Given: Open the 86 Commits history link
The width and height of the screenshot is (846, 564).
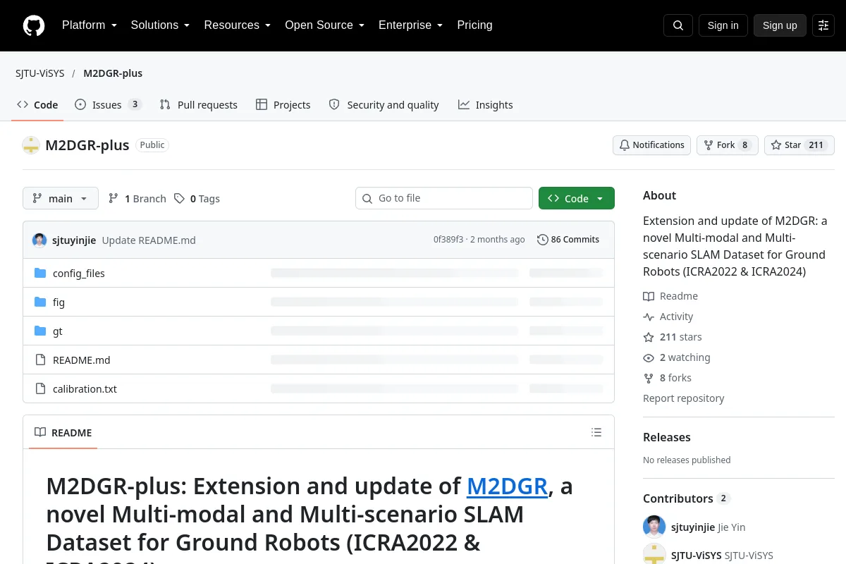Looking at the screenshot, I should tap(568, 240).
